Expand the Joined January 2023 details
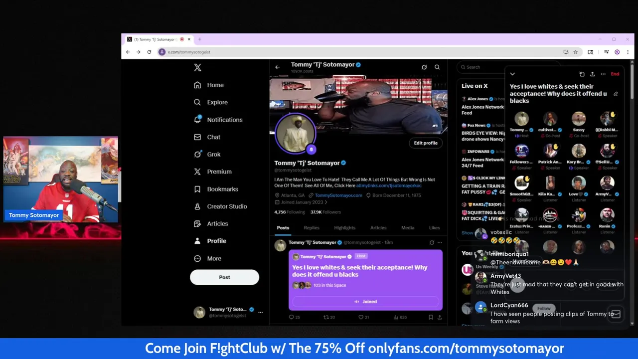 click(x=301, y=202)
